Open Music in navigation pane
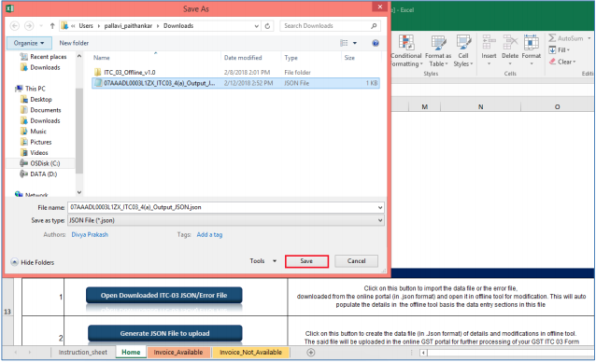Image resolution: width=596 pixels, height=362 pixels. [34, 131]
